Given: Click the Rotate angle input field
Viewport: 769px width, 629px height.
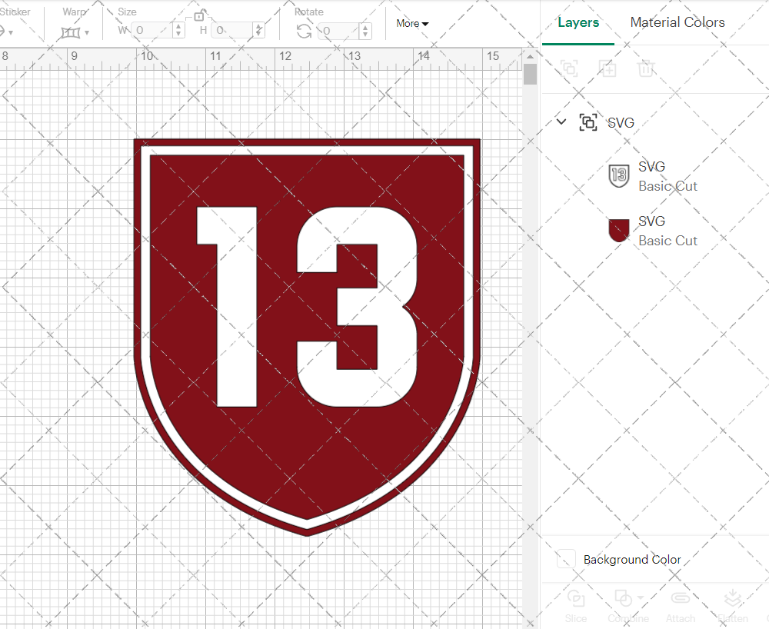Looking at the screenshot, I should [x=340, y=31].
